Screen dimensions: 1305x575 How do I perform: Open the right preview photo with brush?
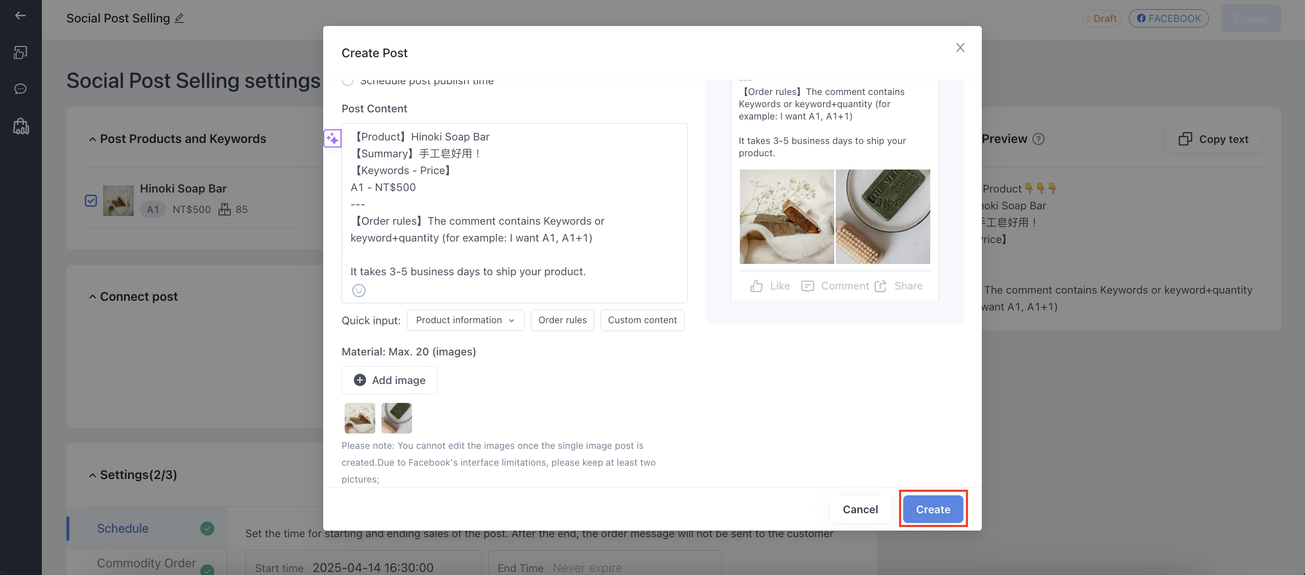883,217
